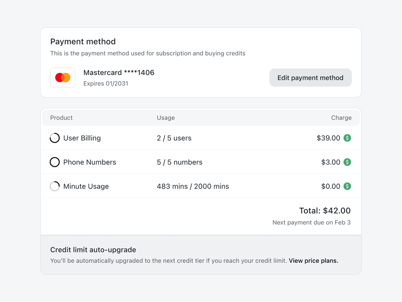Click the Product column header

pos(61,118)
